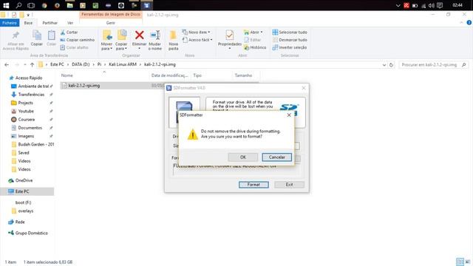Viewport: 473px width, 266px height.
Task: Switch to the Gerir ribbon tab
Action: click(x=110, y=23)
